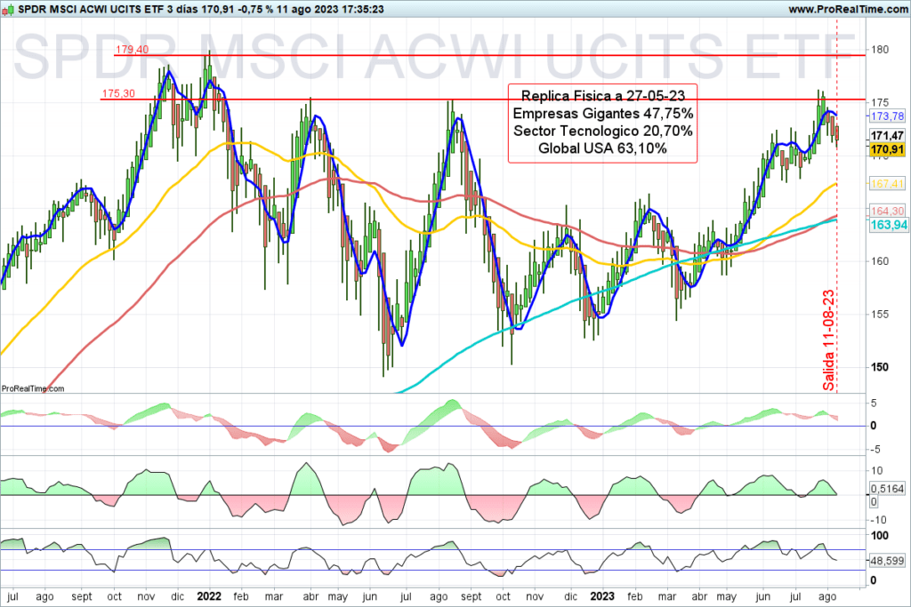Screen dimensions: 911x607
Task: Click the 'Sector Tecnologico 20,70%' annotation line
Action: coord(603,131)
